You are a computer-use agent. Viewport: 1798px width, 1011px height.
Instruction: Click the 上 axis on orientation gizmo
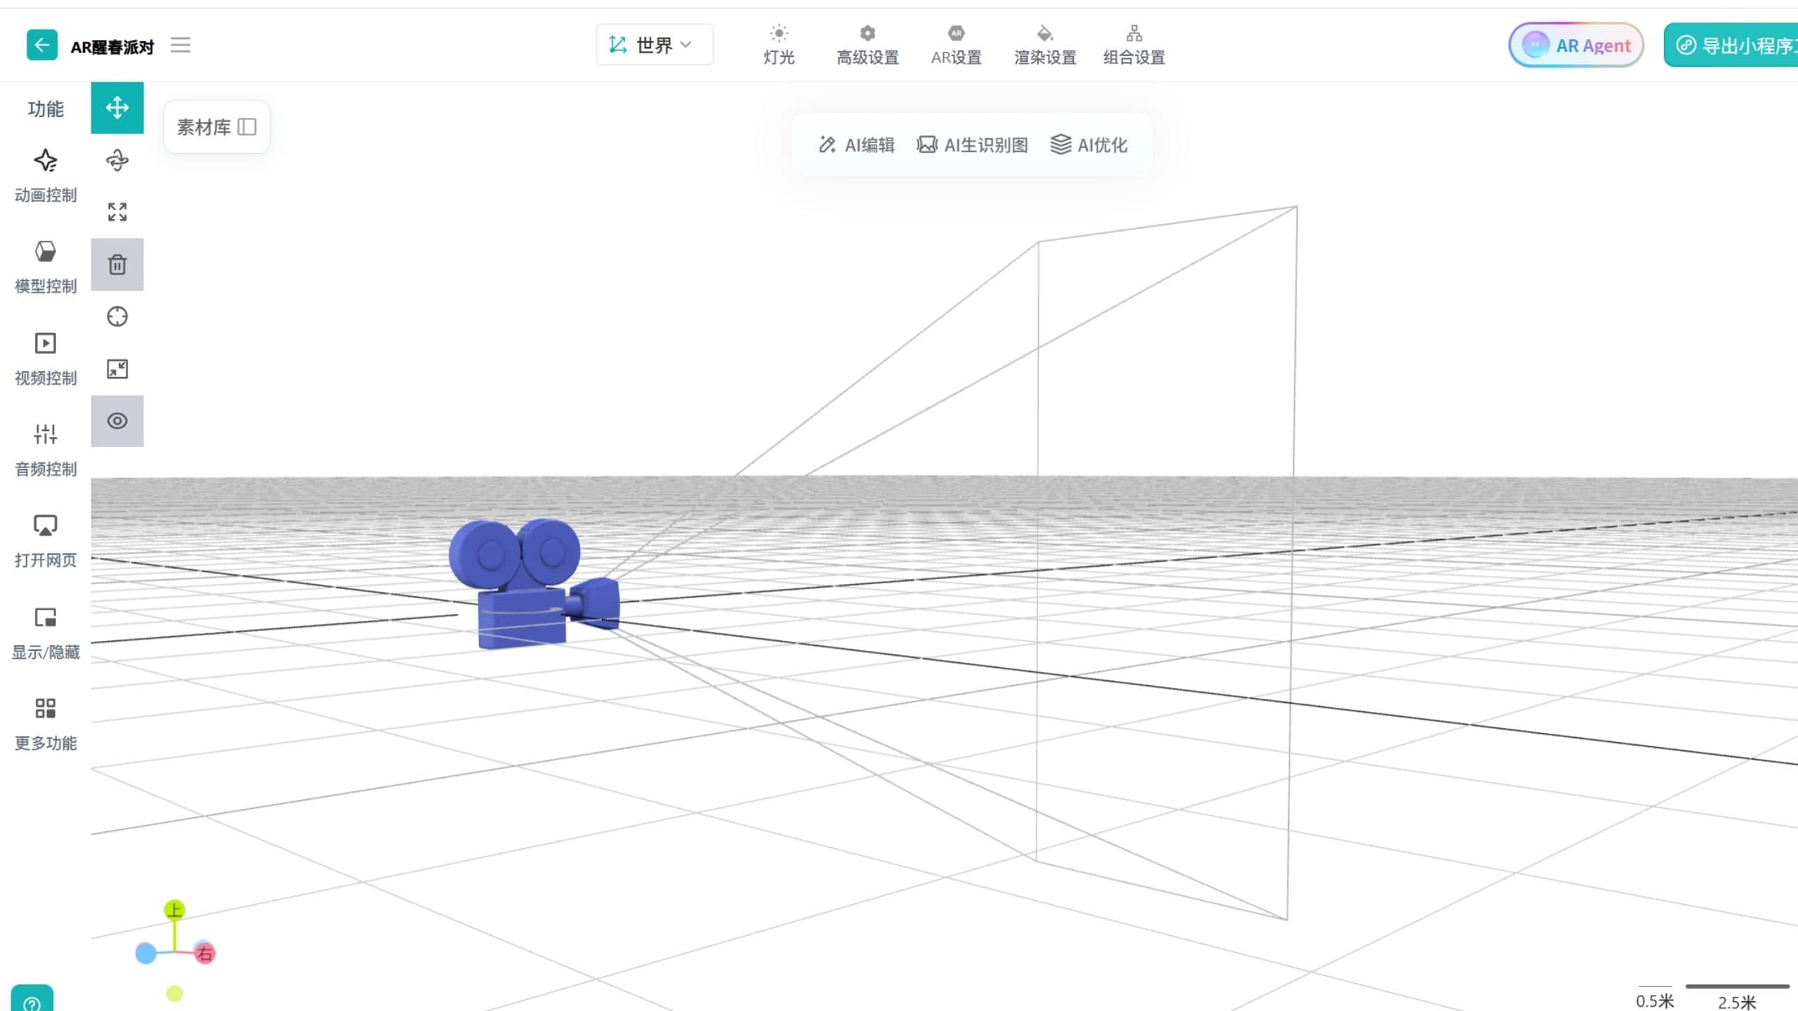tap(174, 911)
